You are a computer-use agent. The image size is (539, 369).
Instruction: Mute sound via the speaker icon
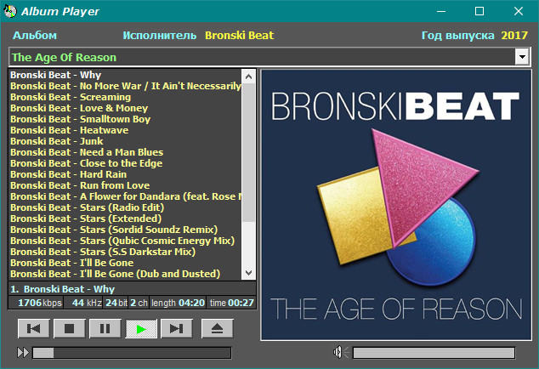pyautogui.click(x=340, y=353)
